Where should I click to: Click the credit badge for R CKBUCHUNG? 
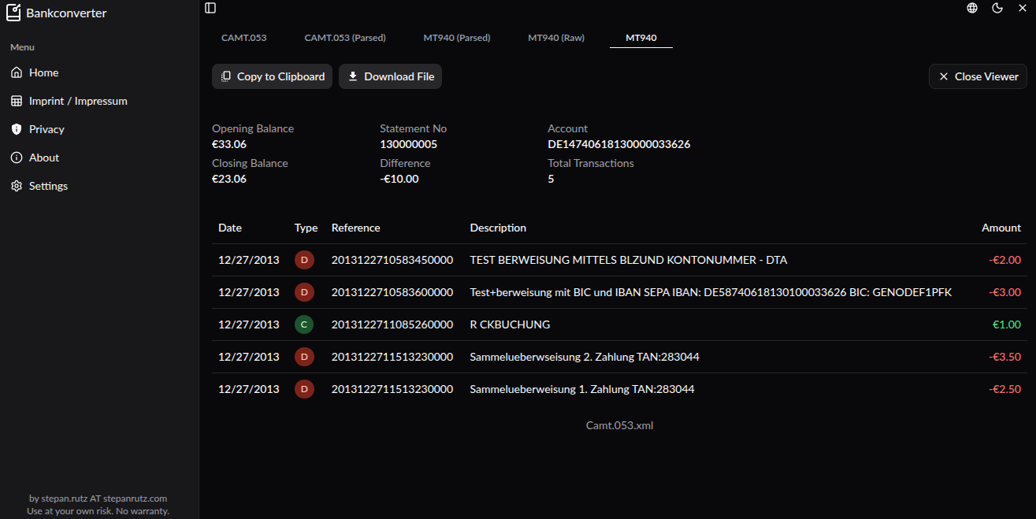click(x=304, y=324)
